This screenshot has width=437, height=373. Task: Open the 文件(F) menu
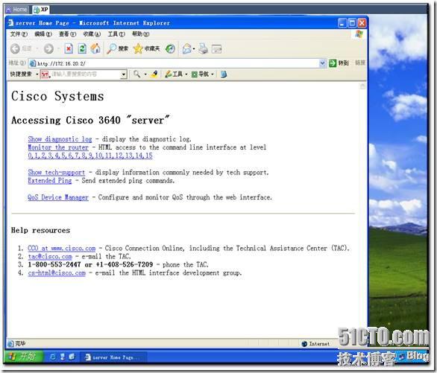click(19, 34)
